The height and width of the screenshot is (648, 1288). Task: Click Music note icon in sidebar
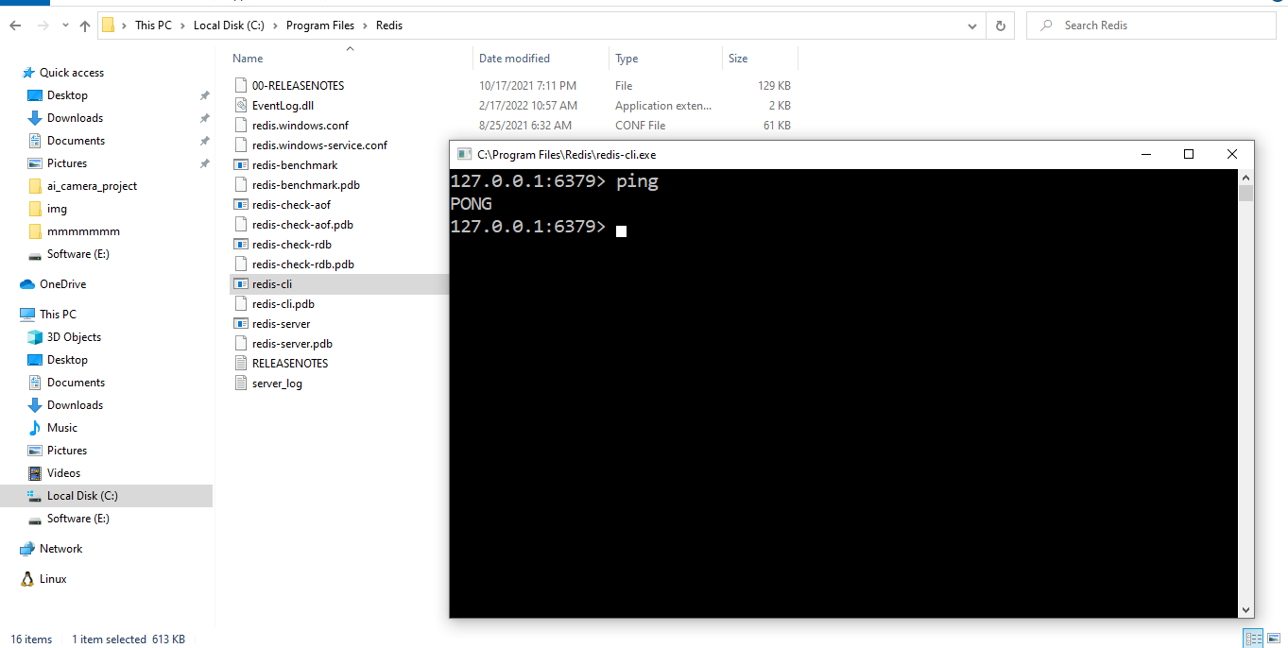click(x=35, y=428)
